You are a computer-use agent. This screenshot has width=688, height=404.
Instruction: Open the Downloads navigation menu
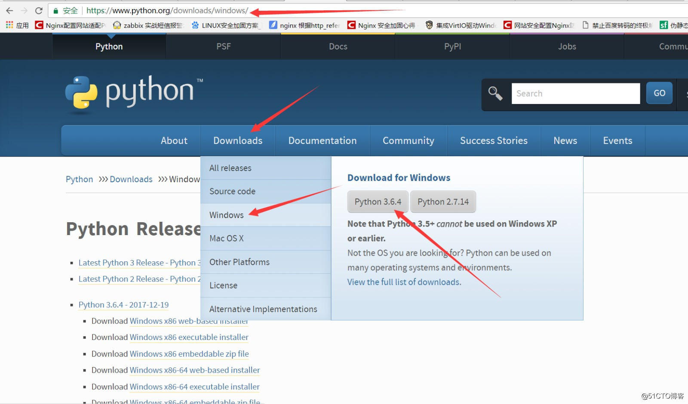pyautogui.click(x=238, y=141)
